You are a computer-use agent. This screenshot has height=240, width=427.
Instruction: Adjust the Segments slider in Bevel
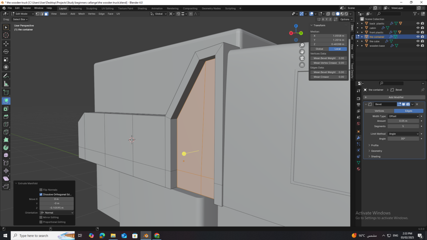403,126
